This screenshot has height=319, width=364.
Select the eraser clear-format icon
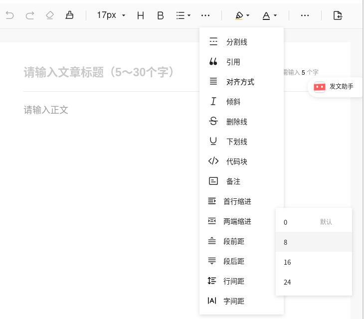coord(49,15)
